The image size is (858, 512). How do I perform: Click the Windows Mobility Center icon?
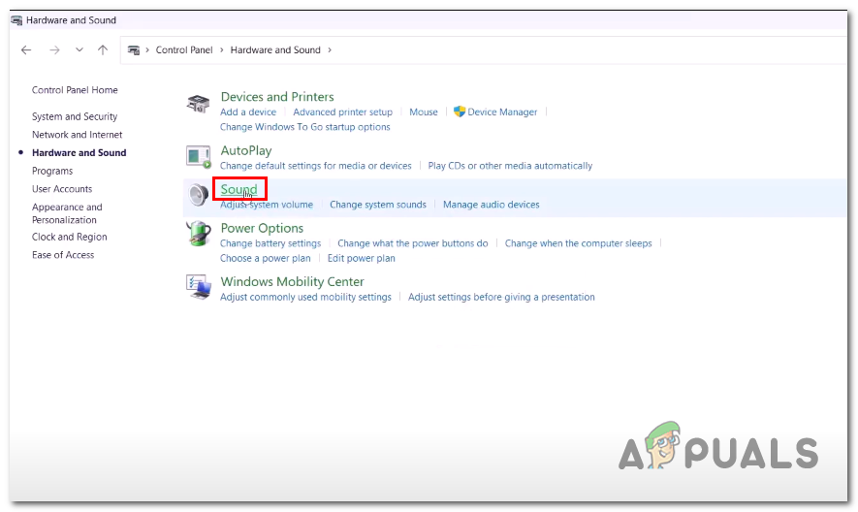(x=198, y=287)
